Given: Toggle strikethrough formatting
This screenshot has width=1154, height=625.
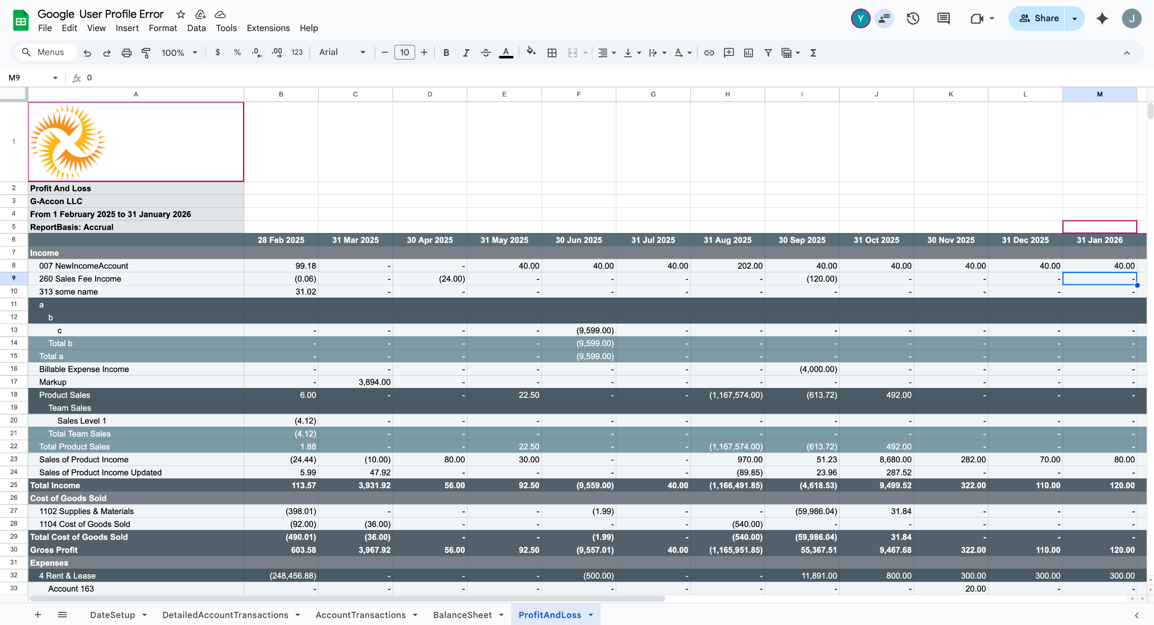Looking at the screenshot, I should (x=485, y=53).
